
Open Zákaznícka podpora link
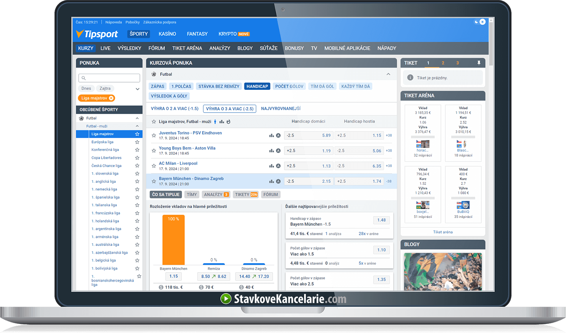click(x=160, y=22)
